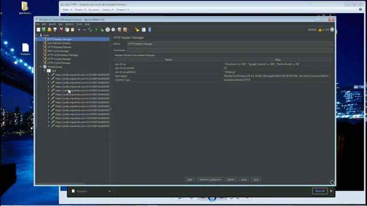
Task: Collapse the Test controller node arrow
Action: (45, 71)
